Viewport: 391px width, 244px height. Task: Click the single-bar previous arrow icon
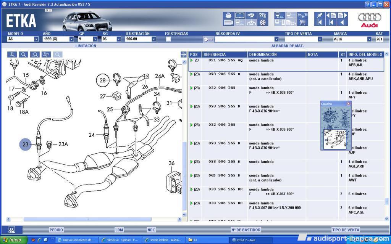(x=331, y=22)
